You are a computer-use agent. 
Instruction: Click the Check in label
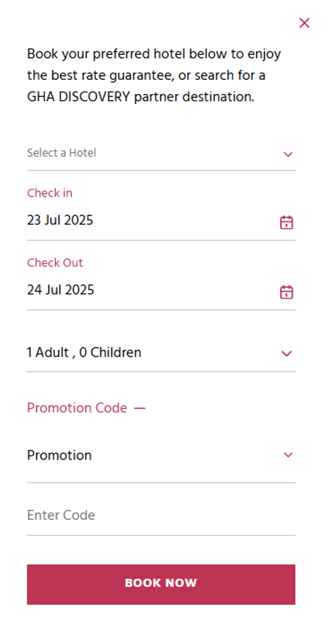50,193
